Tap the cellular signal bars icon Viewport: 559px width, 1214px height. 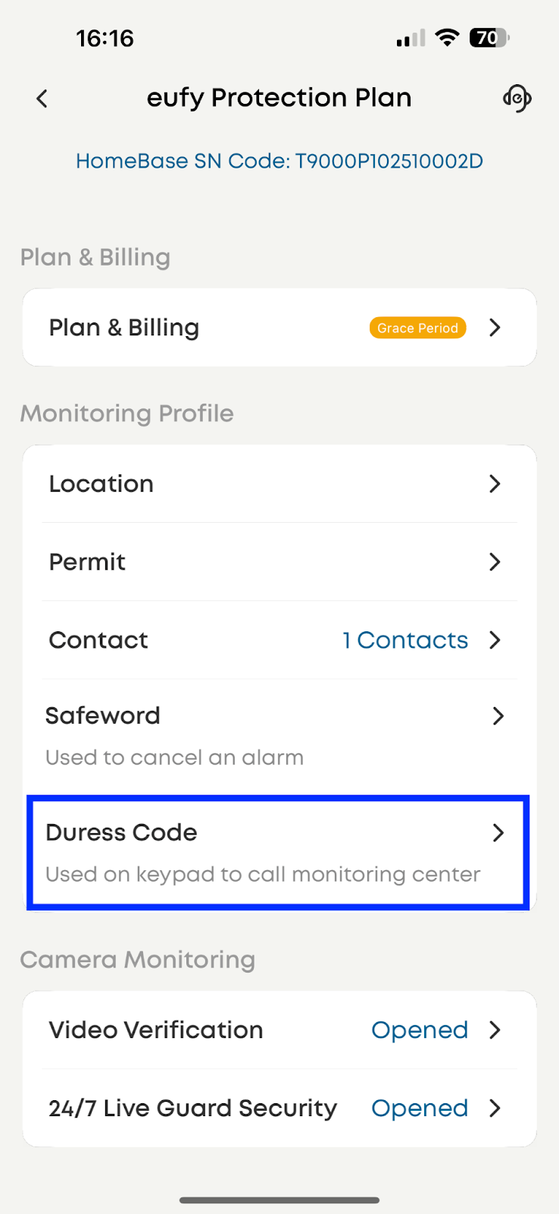click(411, 39)
